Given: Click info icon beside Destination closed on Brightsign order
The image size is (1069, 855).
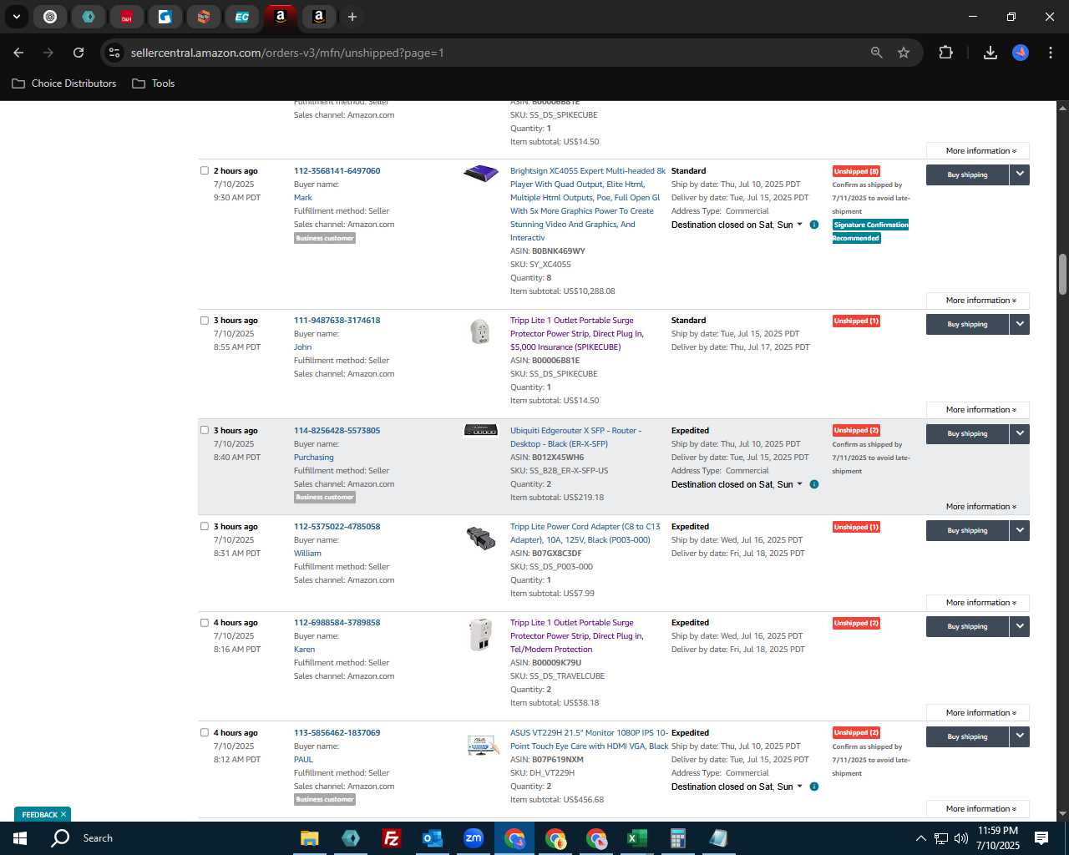Looking at the screenshot, I should click(814, 225).
